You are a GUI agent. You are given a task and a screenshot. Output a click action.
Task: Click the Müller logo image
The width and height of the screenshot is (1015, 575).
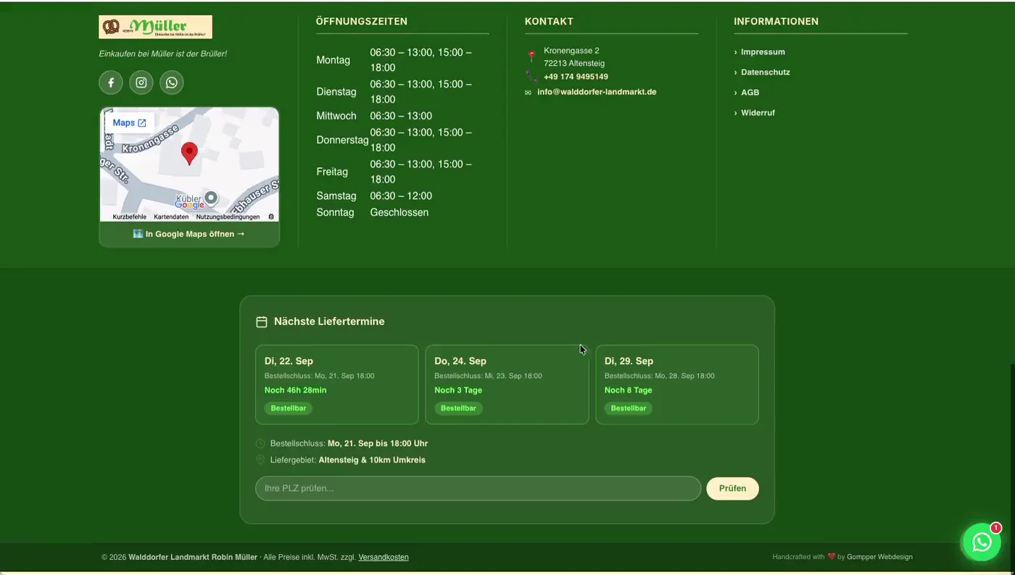pyautogui.click(x=155, y=27)
